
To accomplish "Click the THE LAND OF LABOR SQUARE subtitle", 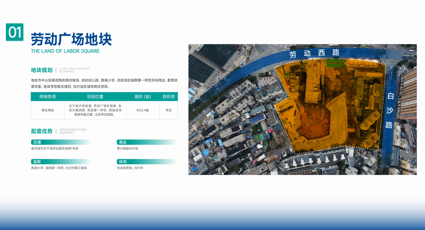I will [65, 51].
